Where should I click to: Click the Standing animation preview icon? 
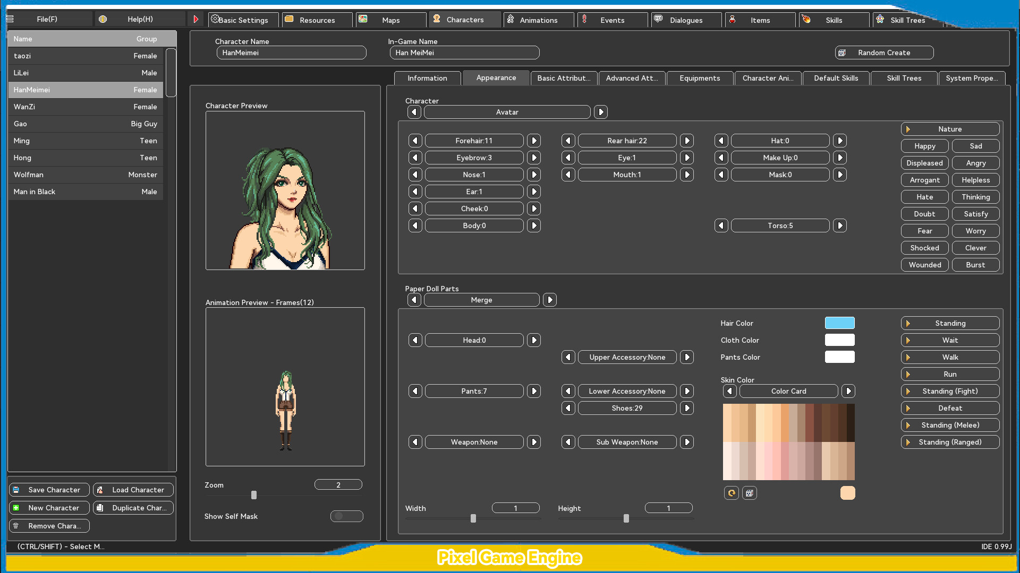(908, 323)
